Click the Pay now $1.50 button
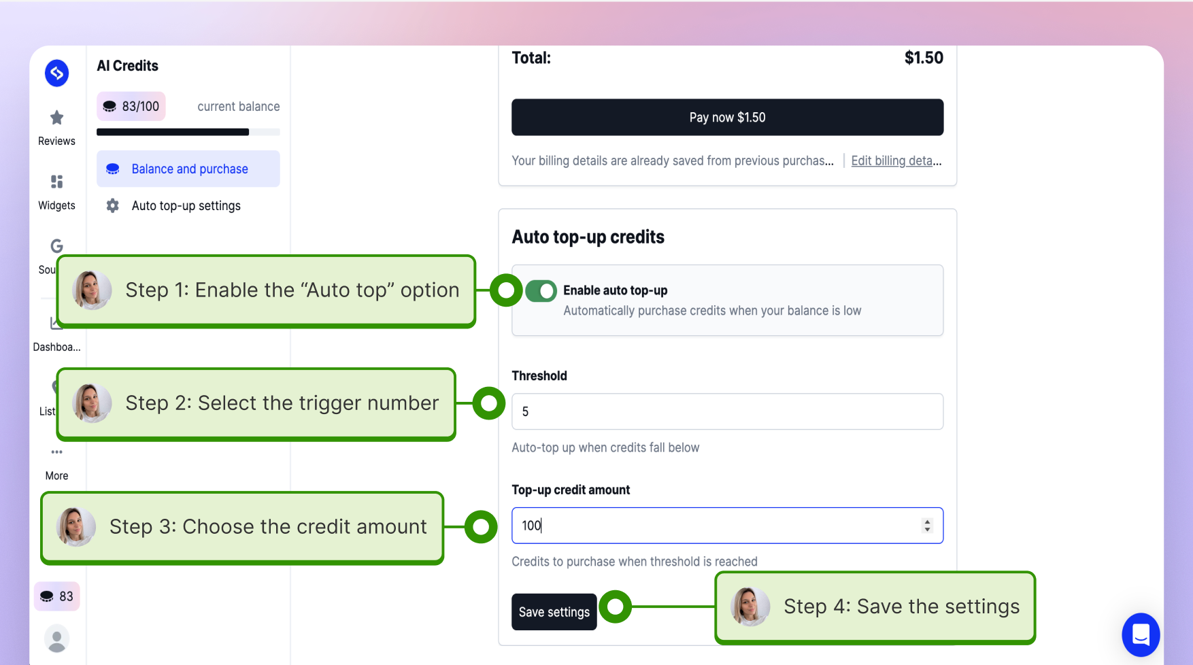Image resolution: width=1193 pixels, height=665 pixels. (727, 117)
